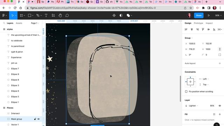Screen dimensions: 224x126
Task: Enable Fix position when scrolling checkbox
Action: 186,92
